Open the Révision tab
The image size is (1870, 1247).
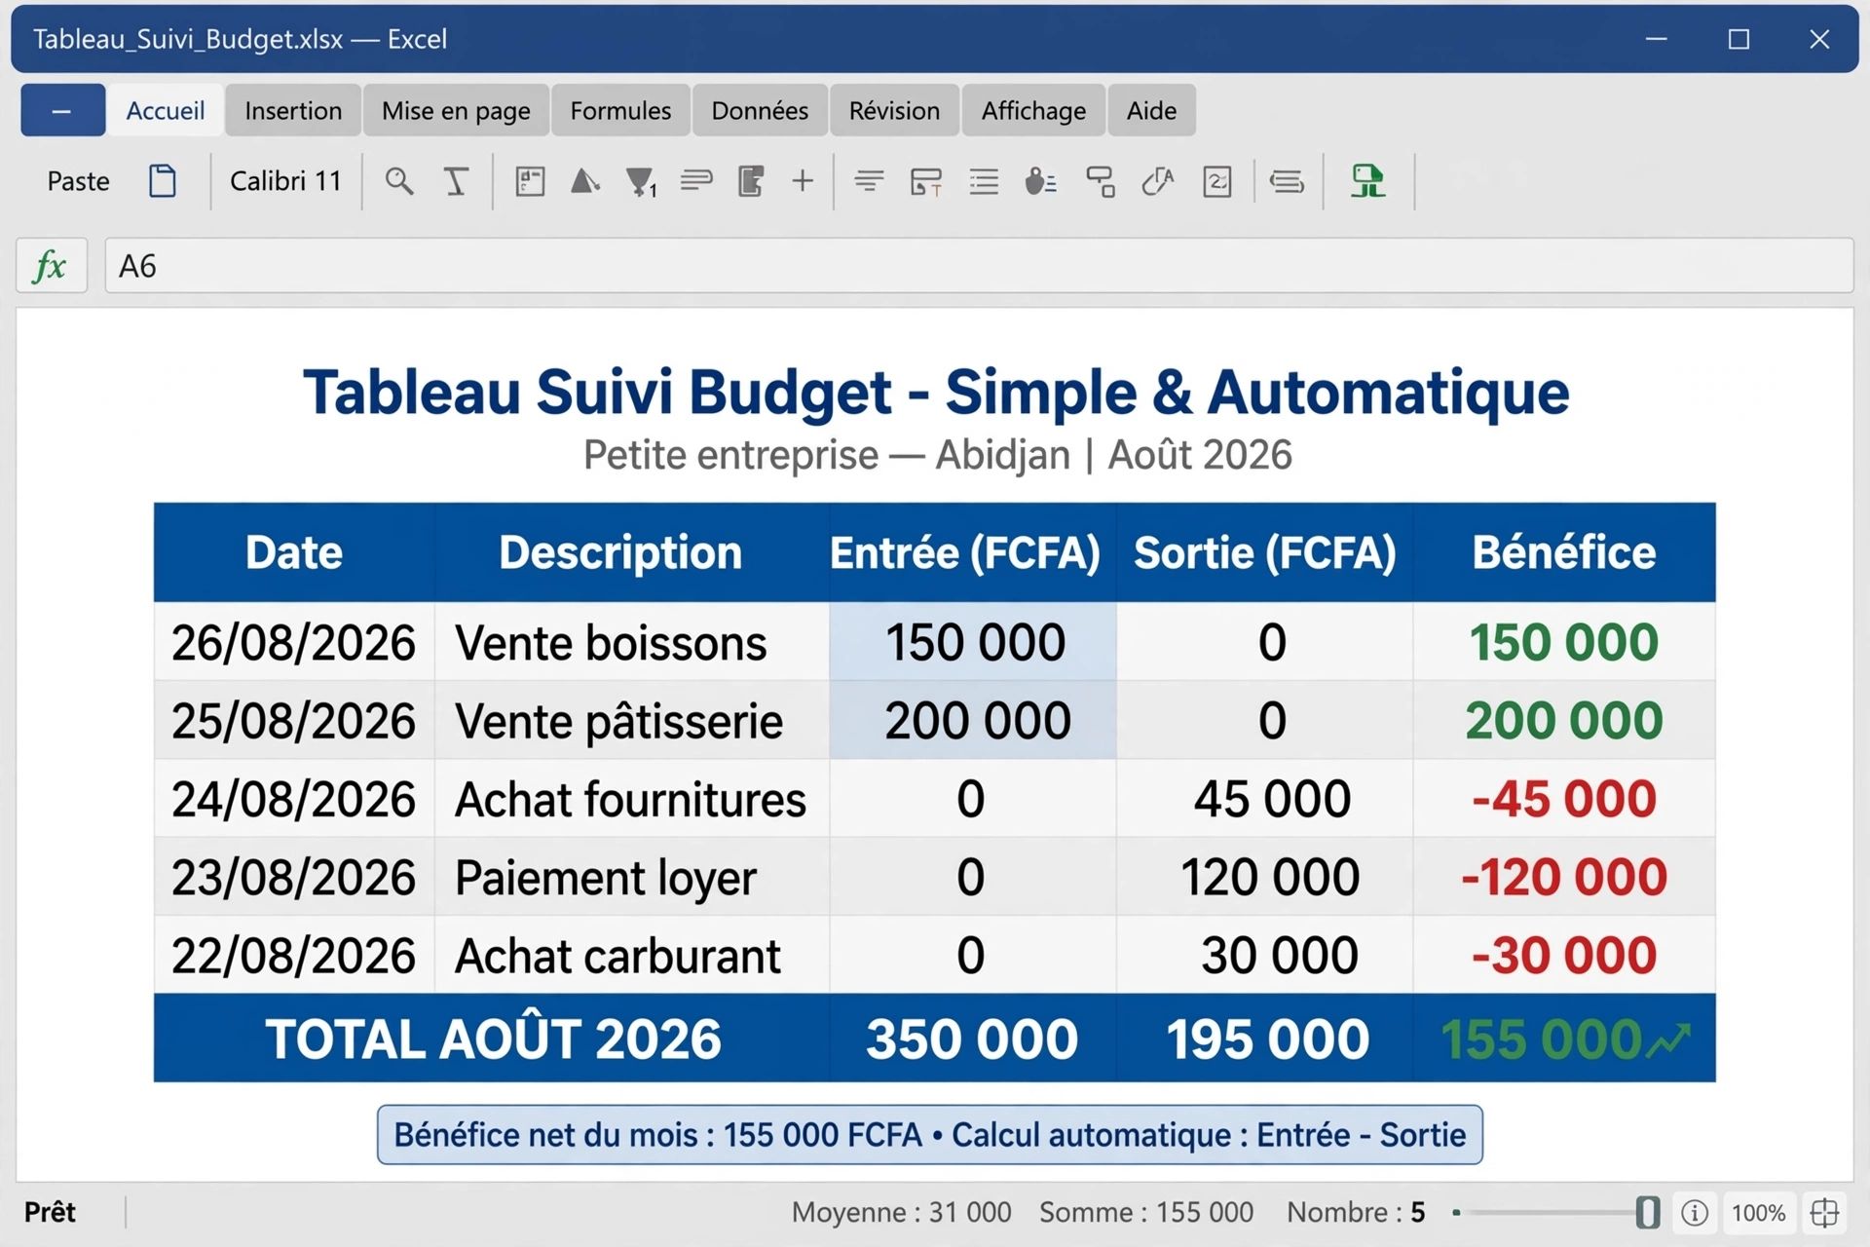tap(894, 110)
